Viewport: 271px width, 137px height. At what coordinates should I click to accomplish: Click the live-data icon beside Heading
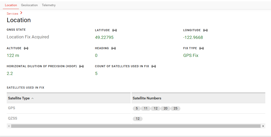[x=114, y=48]
